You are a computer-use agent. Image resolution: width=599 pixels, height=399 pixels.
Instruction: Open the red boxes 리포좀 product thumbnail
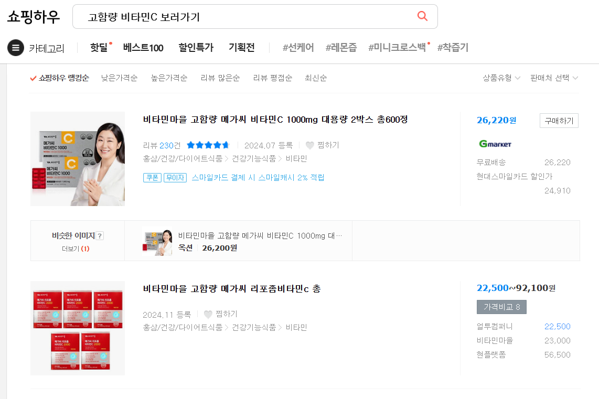click(x=78, y=328)
